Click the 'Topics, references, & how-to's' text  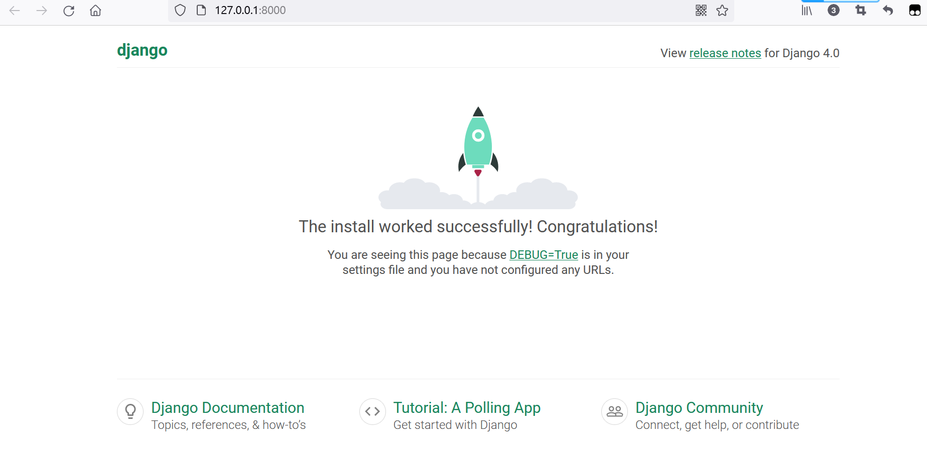(228, 425)
